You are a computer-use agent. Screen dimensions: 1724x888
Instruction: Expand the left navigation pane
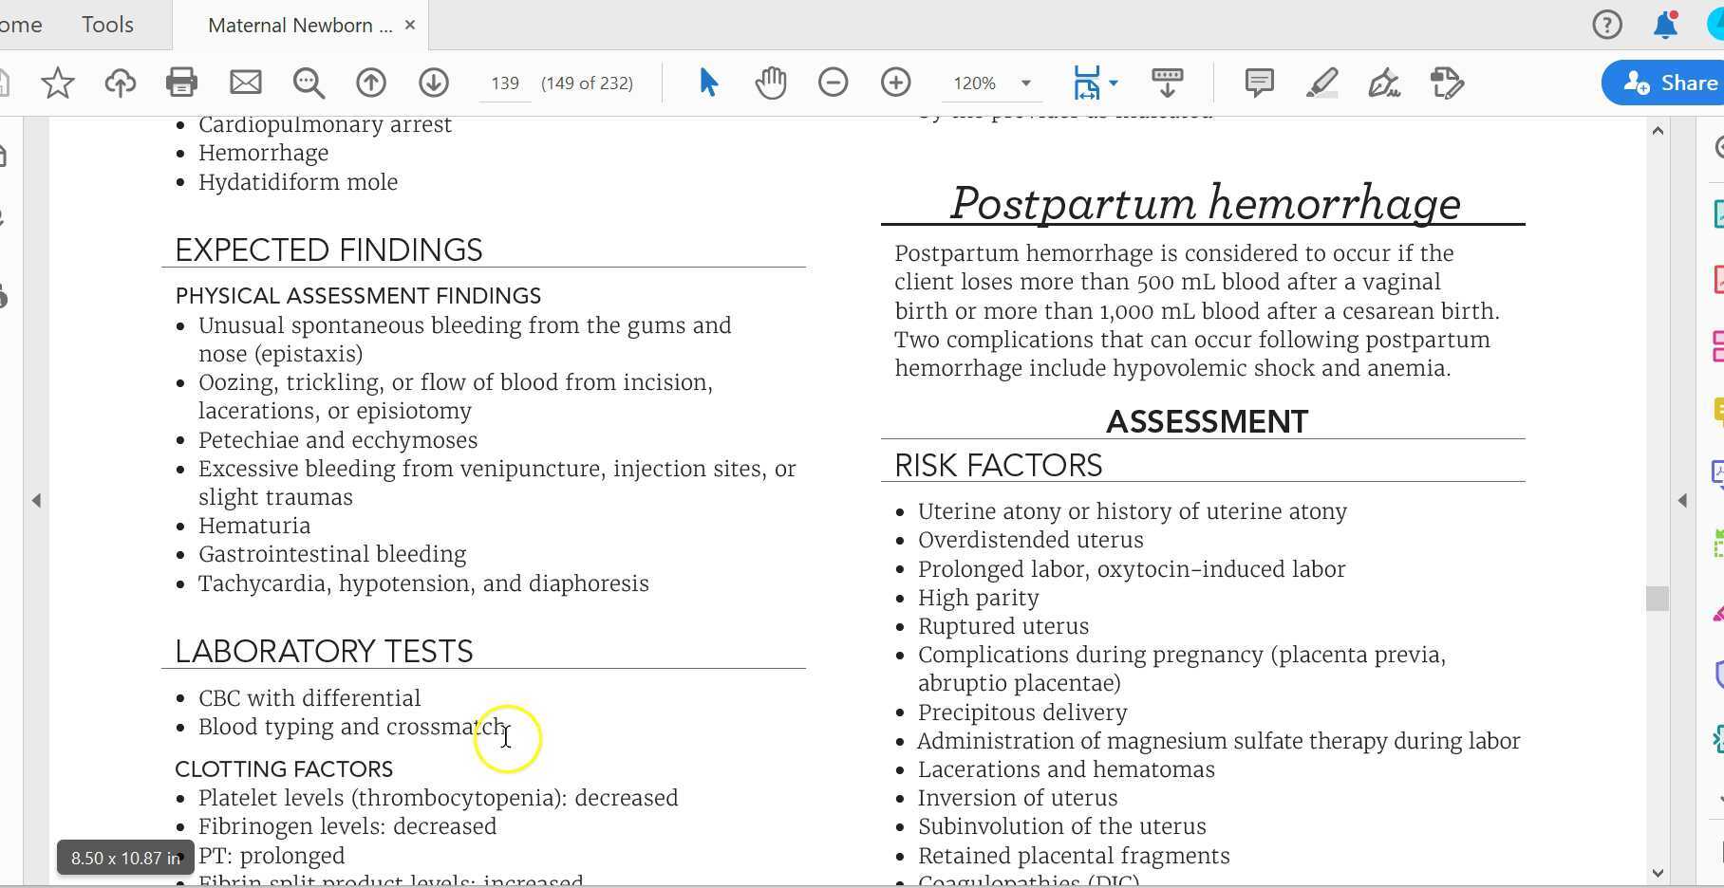click(36, 500)
